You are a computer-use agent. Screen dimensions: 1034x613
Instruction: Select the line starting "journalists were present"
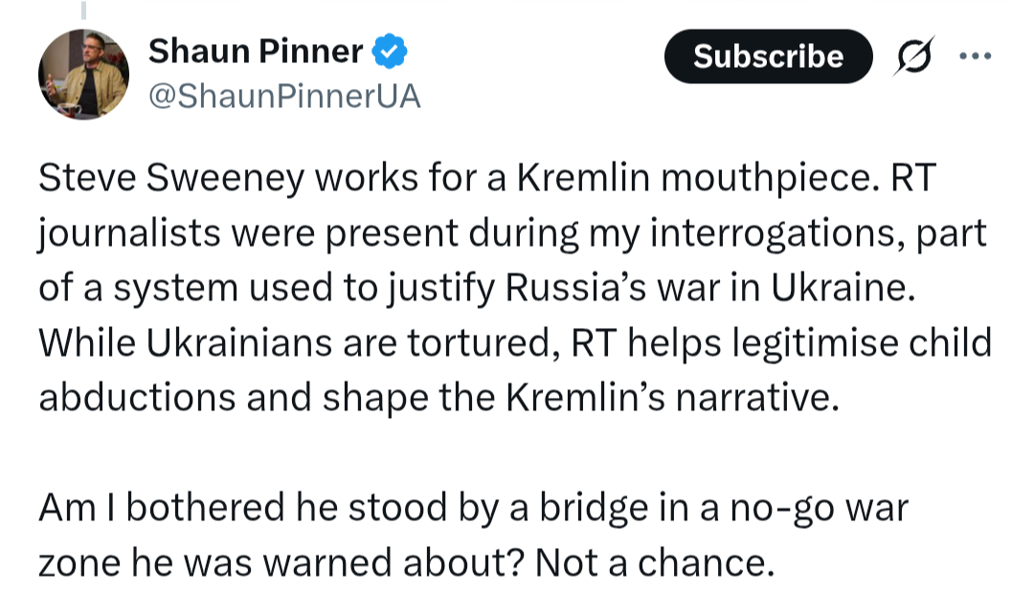512,235
